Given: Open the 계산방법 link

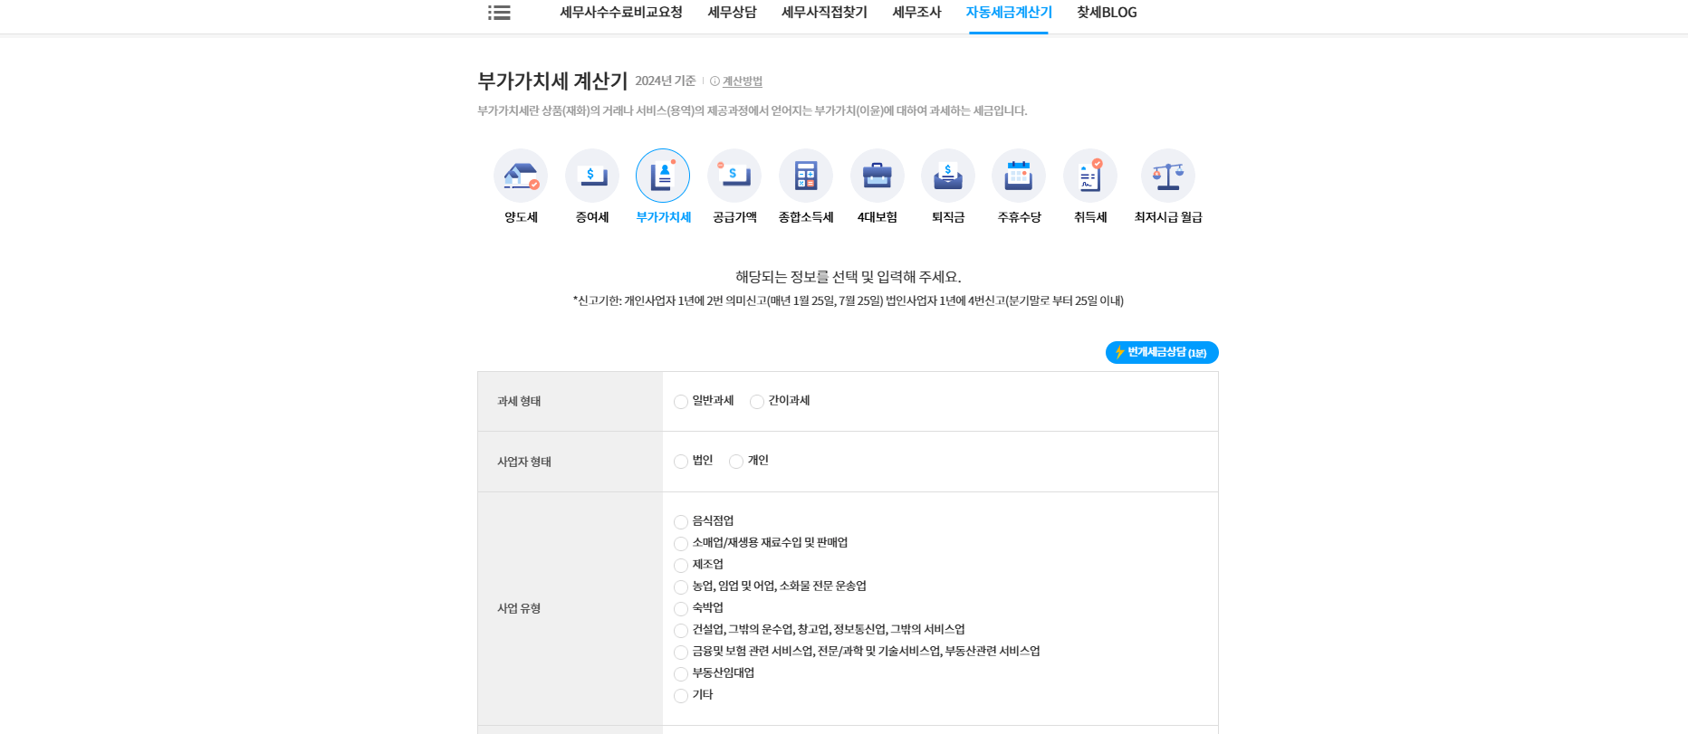Looking at the screenshot, I should tap(743, 81).
